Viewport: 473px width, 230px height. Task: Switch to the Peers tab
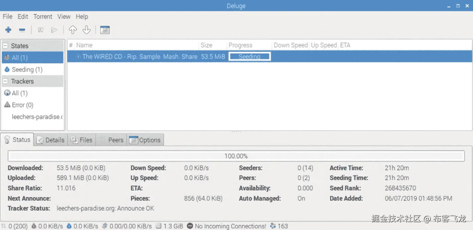point(112,140)
